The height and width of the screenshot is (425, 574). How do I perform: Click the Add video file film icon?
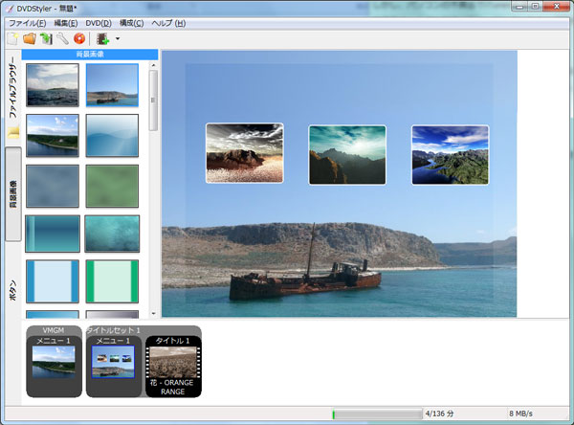(102, 39)
